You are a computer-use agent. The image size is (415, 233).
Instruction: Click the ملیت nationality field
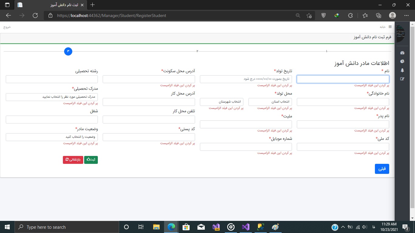pyautogui.click(x=246, y=124)
